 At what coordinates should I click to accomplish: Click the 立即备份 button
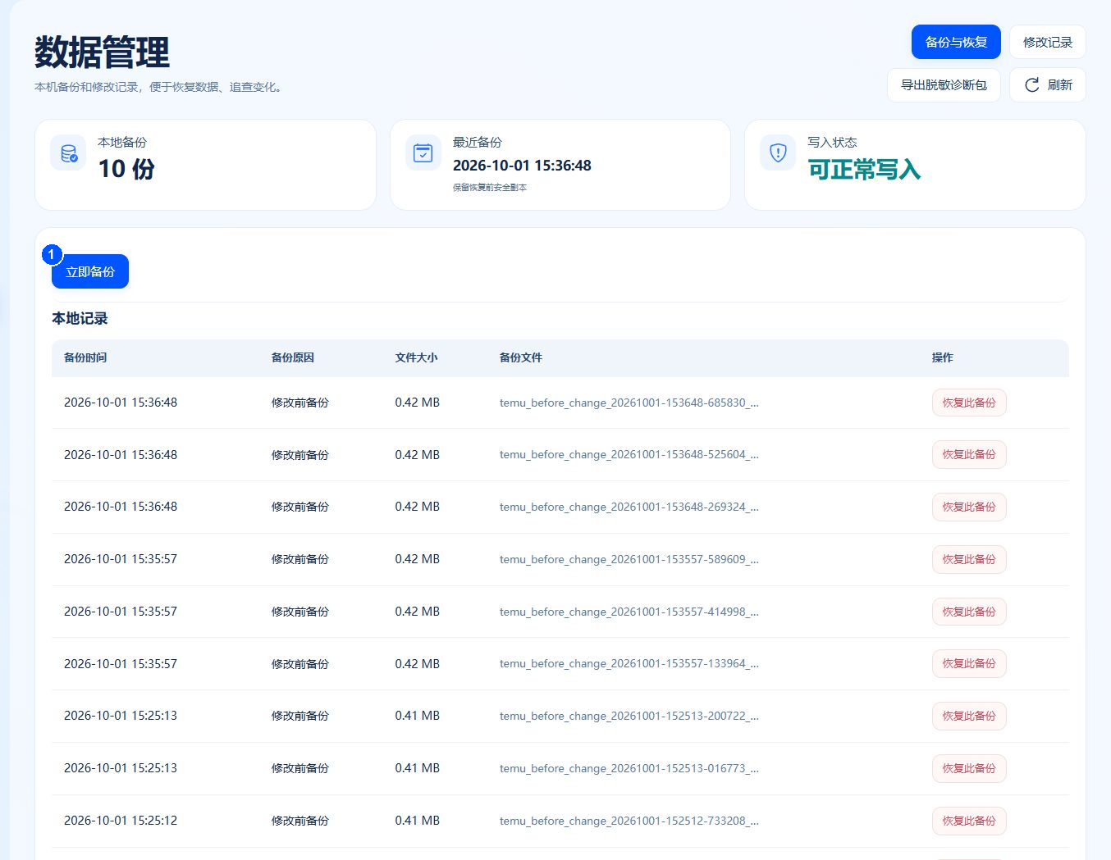point(90,271)
